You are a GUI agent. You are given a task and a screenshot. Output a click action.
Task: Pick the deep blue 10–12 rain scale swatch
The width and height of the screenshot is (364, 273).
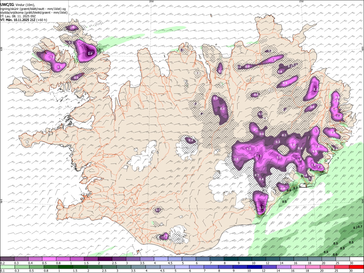click(x=254, y=267)
